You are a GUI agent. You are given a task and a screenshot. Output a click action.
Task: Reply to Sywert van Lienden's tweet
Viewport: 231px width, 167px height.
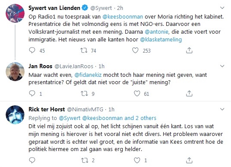[32, 50]
